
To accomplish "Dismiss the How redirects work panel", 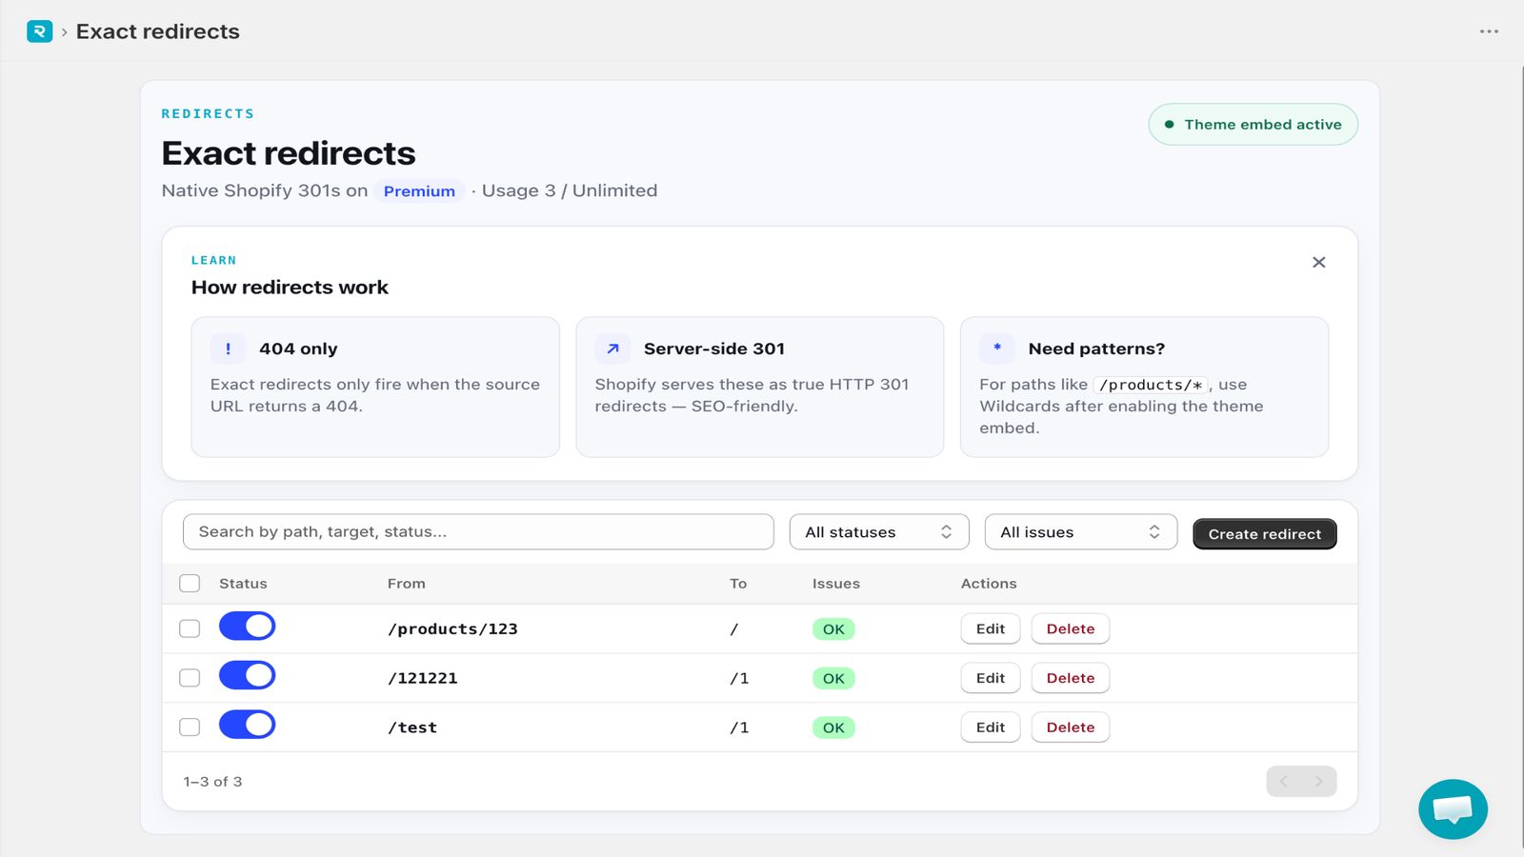I will point(1318,262).
